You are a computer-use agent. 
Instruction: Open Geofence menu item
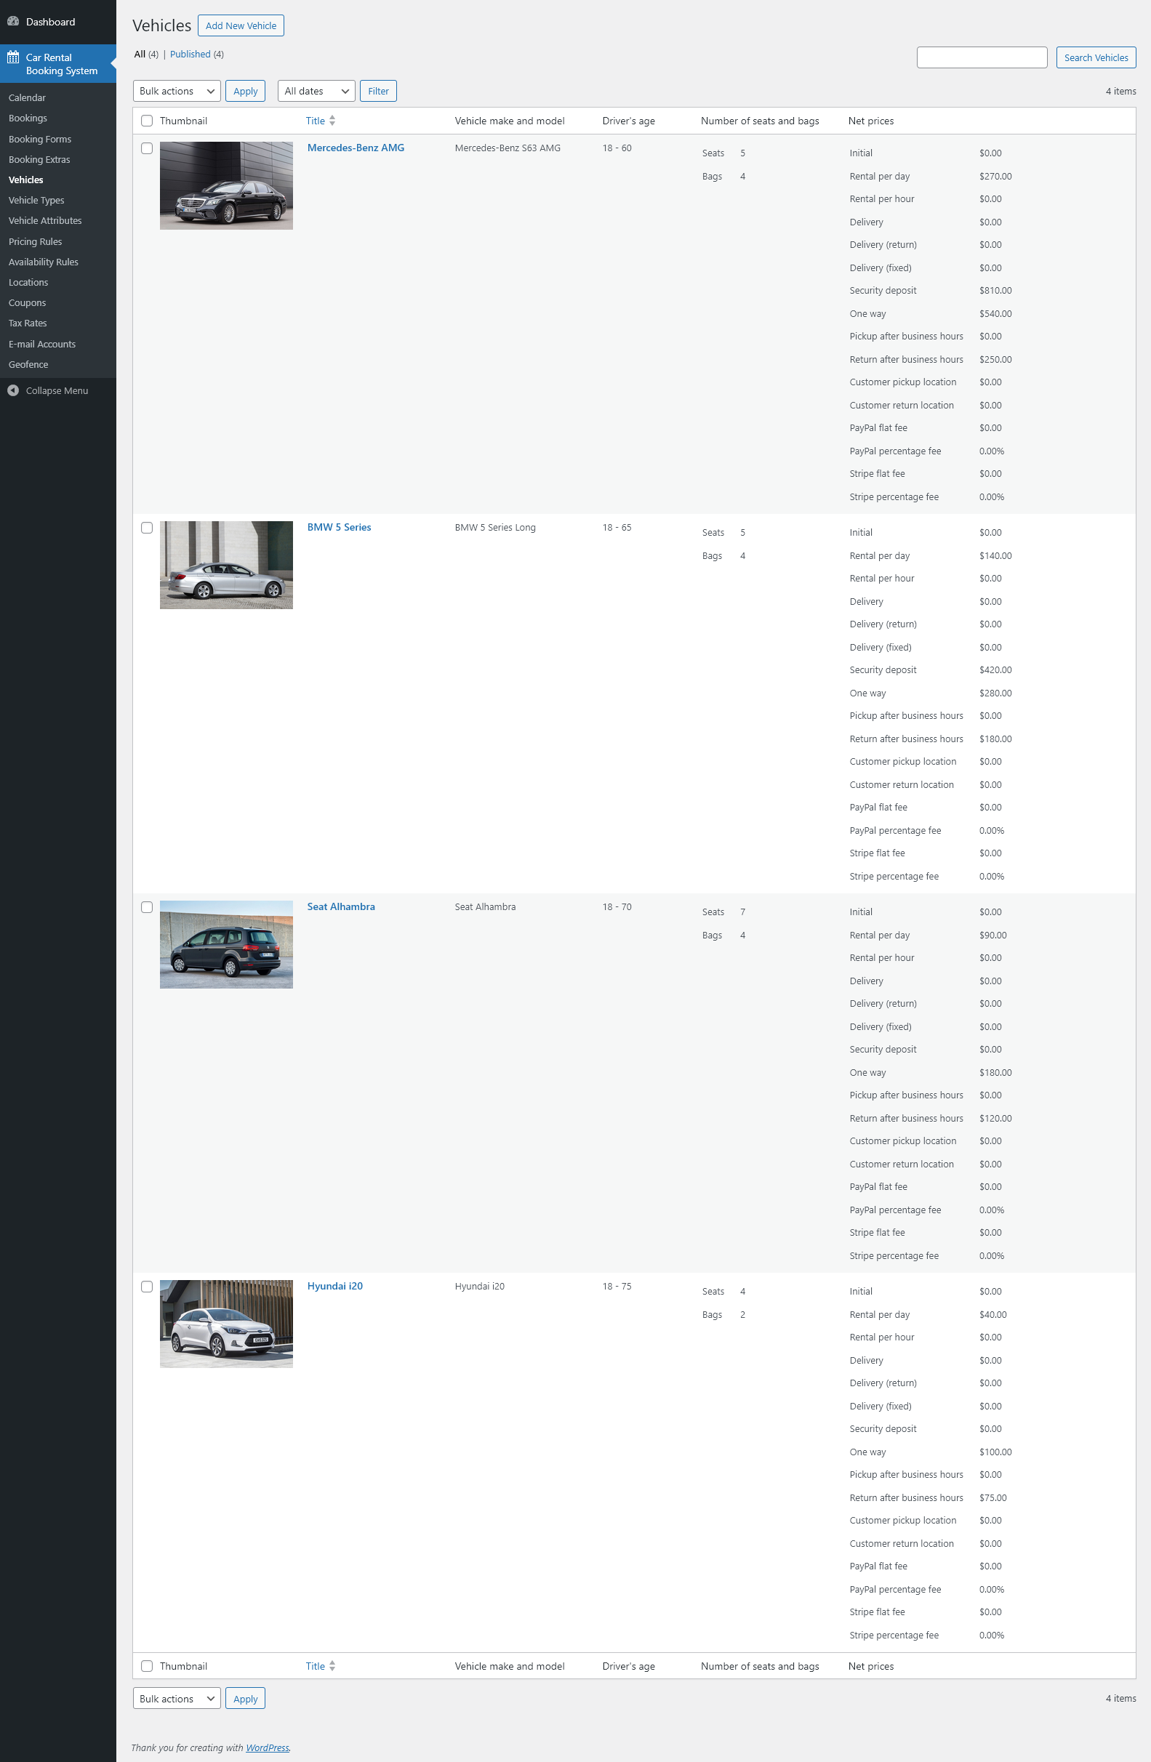(28, 364)
